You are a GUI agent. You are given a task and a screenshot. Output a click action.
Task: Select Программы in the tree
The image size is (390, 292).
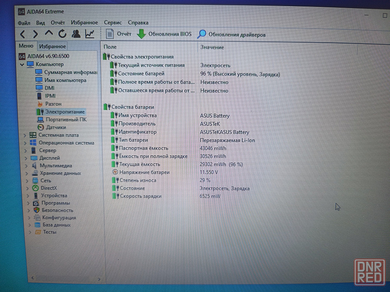(x=56, y=203)
